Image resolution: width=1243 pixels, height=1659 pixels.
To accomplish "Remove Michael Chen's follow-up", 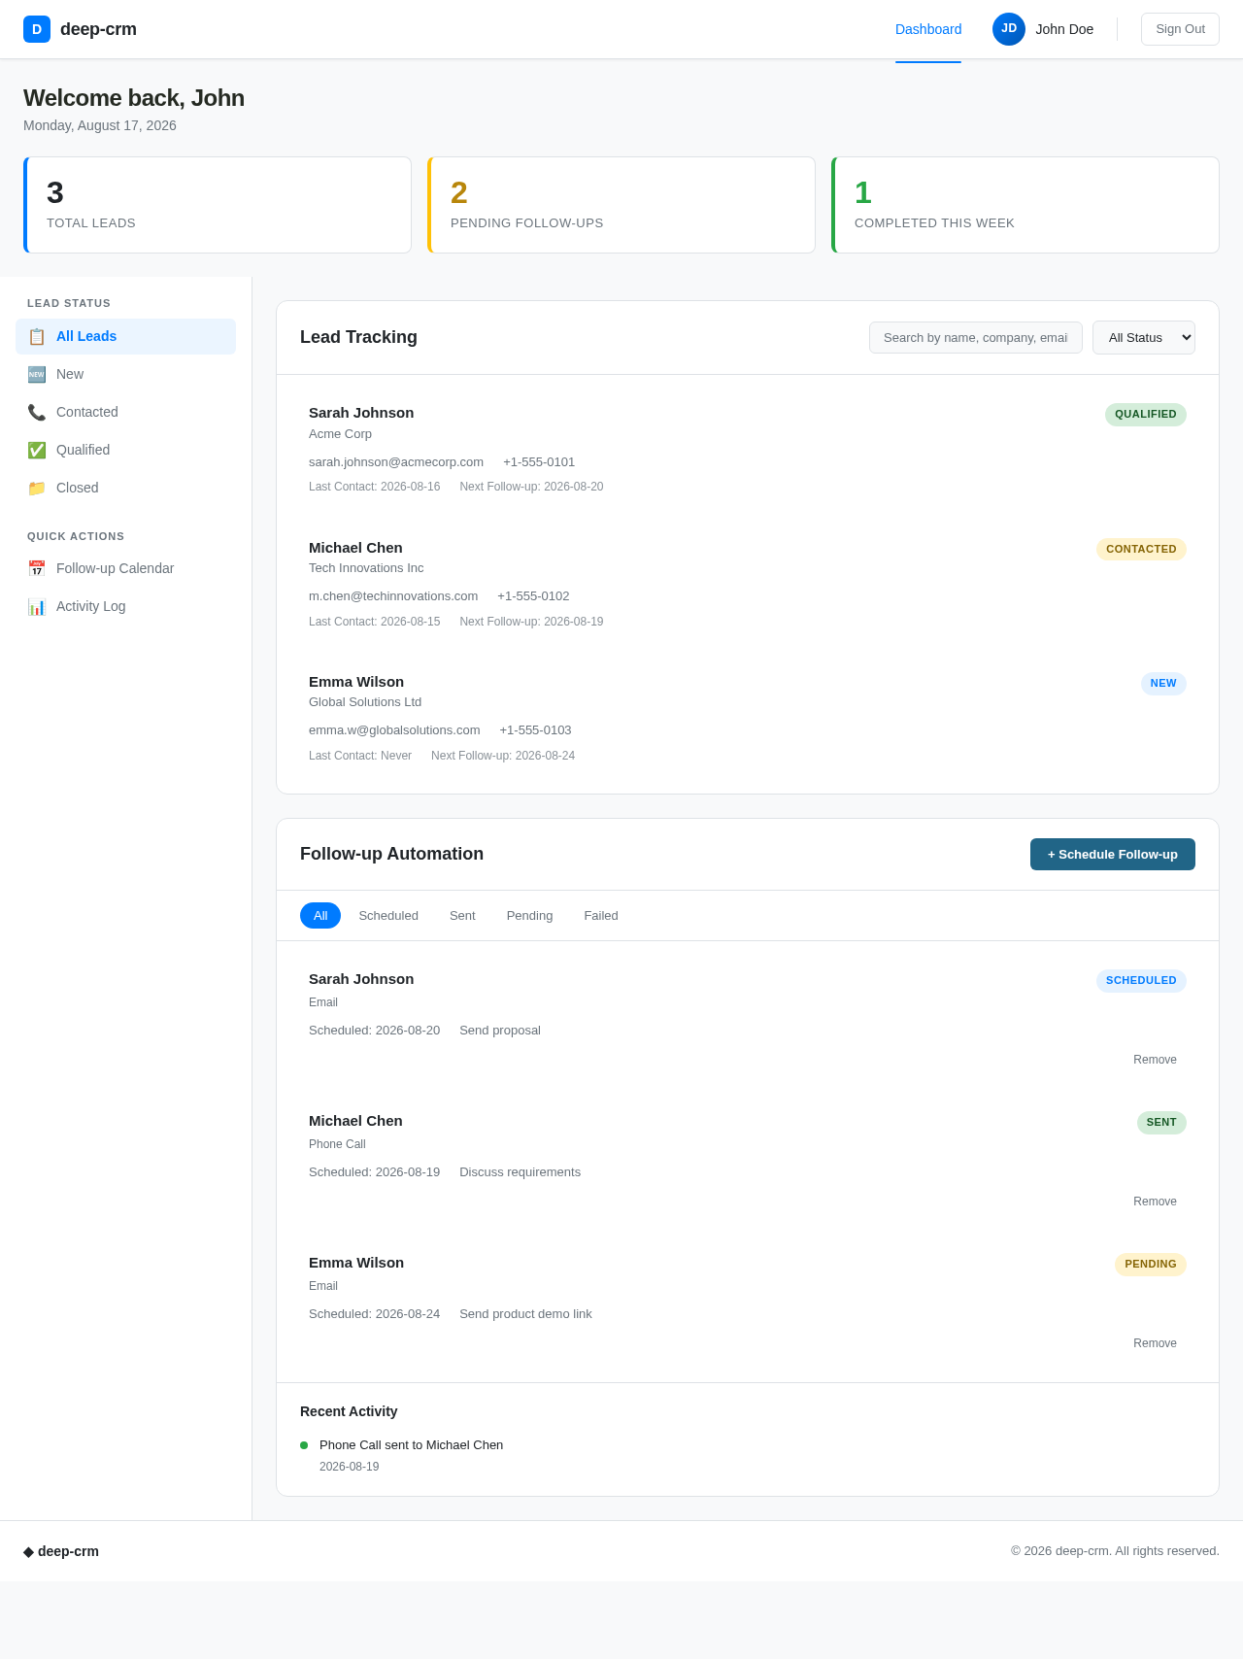I will (1155, 1202).
